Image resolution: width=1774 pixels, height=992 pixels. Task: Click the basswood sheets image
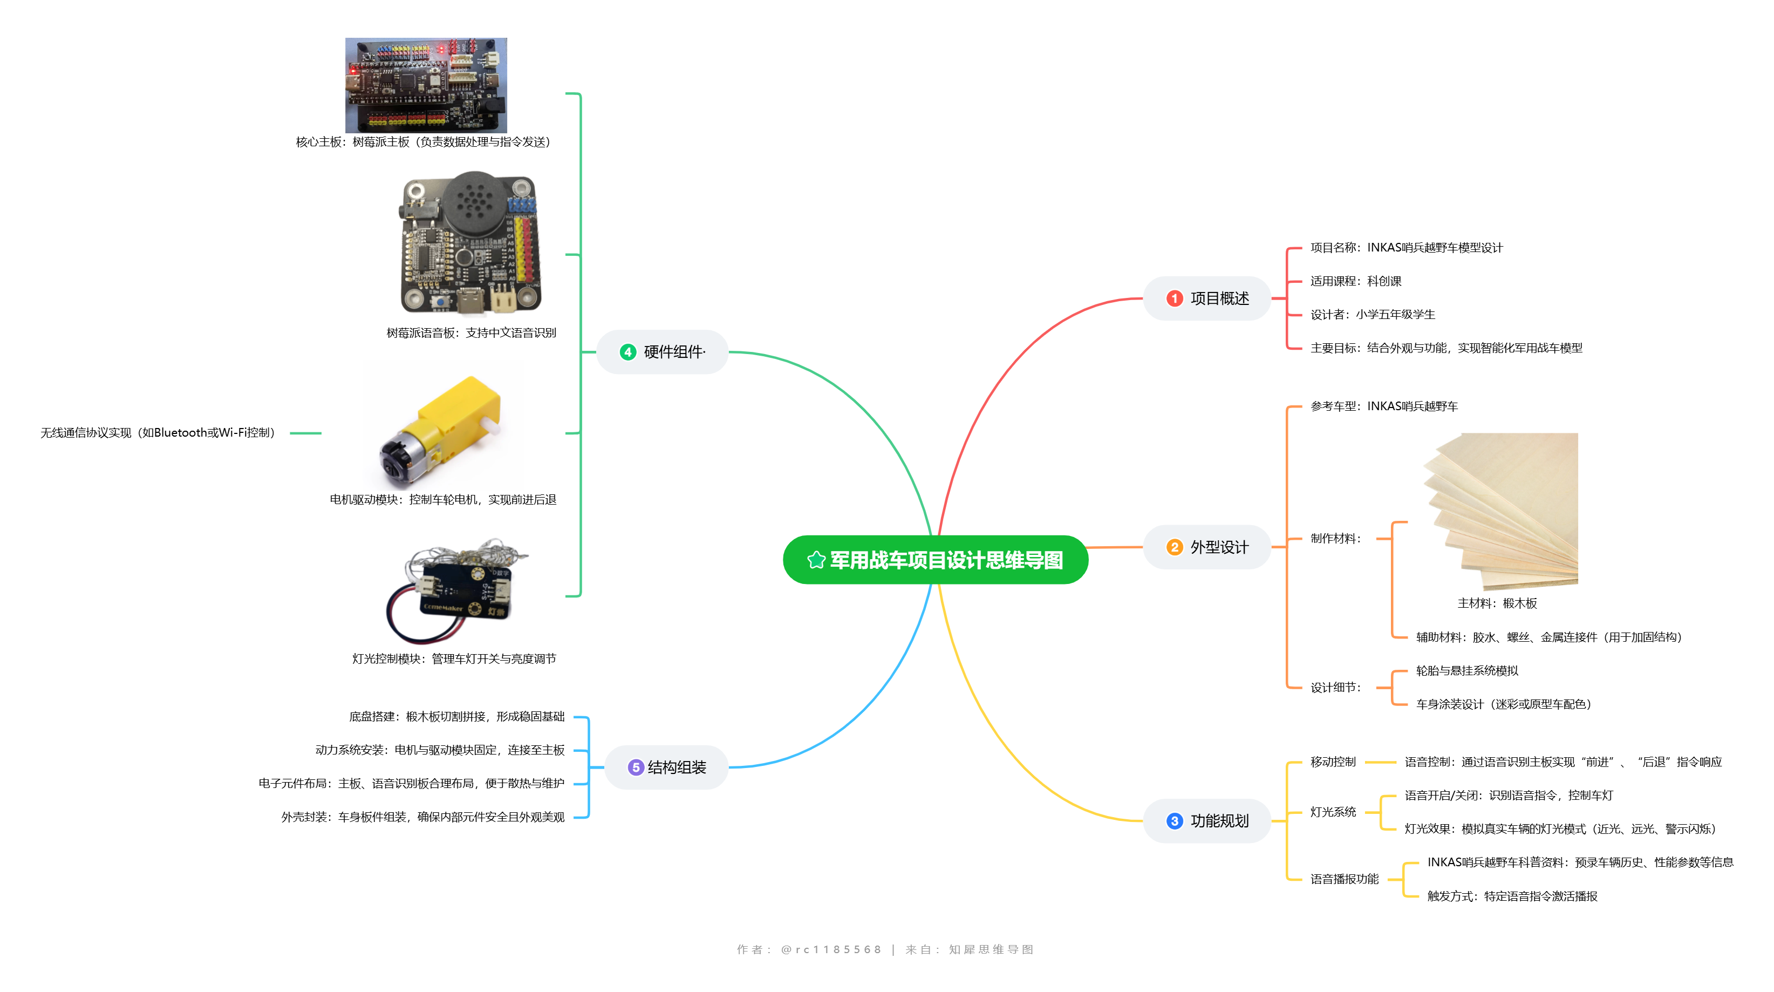[x=1500, y=511]
